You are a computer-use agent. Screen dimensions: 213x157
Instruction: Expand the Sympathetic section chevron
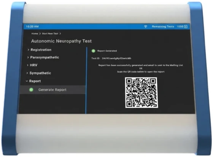(27, 73)
